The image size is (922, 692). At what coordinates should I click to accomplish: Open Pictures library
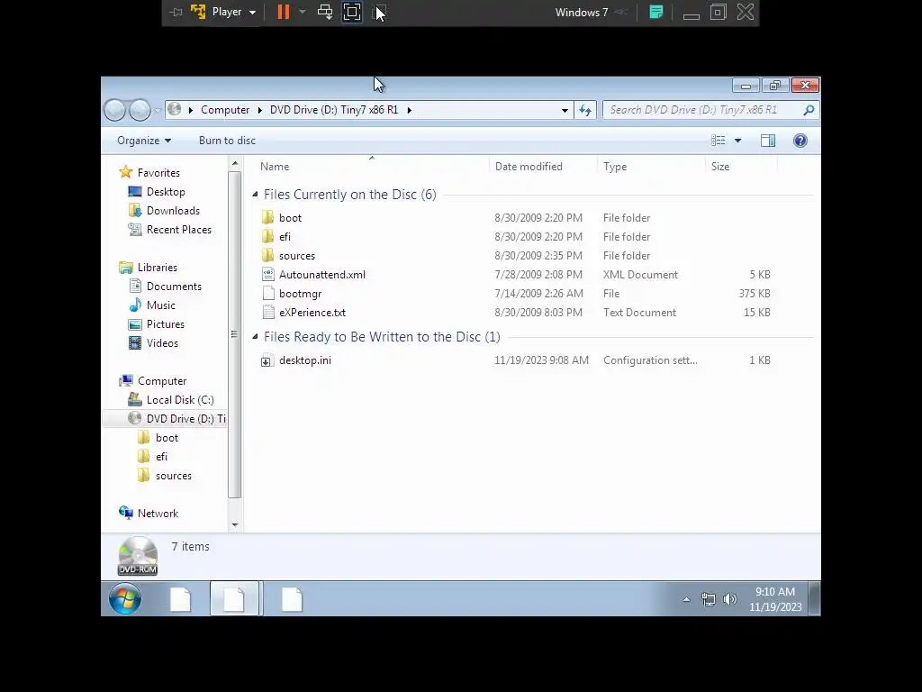tap(166, 324)
